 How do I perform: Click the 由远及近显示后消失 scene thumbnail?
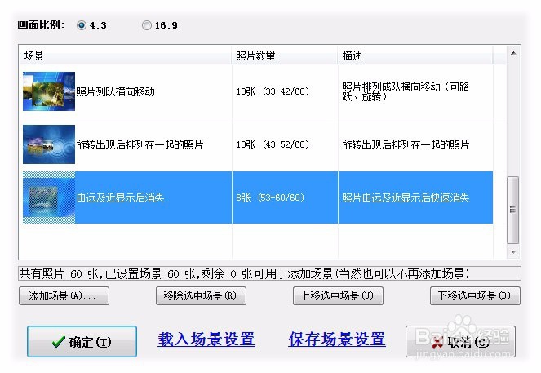pyautogui.click(x=49, y=198)
